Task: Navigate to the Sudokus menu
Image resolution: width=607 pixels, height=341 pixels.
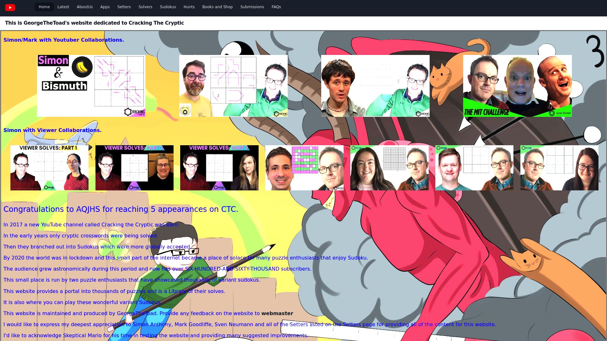Action: click(x=168, y=7)
